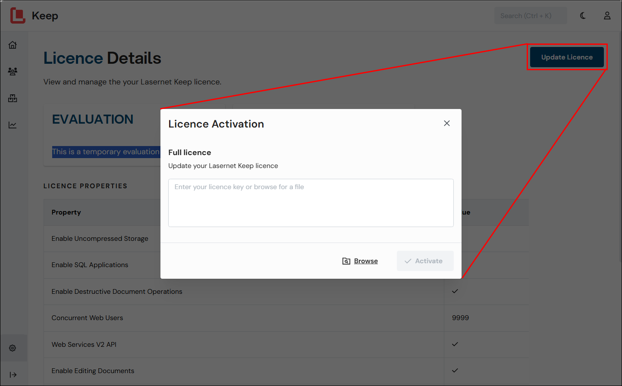The image size is (622, 386).
Task: Click the Keep logo icon
Action: 18,16
